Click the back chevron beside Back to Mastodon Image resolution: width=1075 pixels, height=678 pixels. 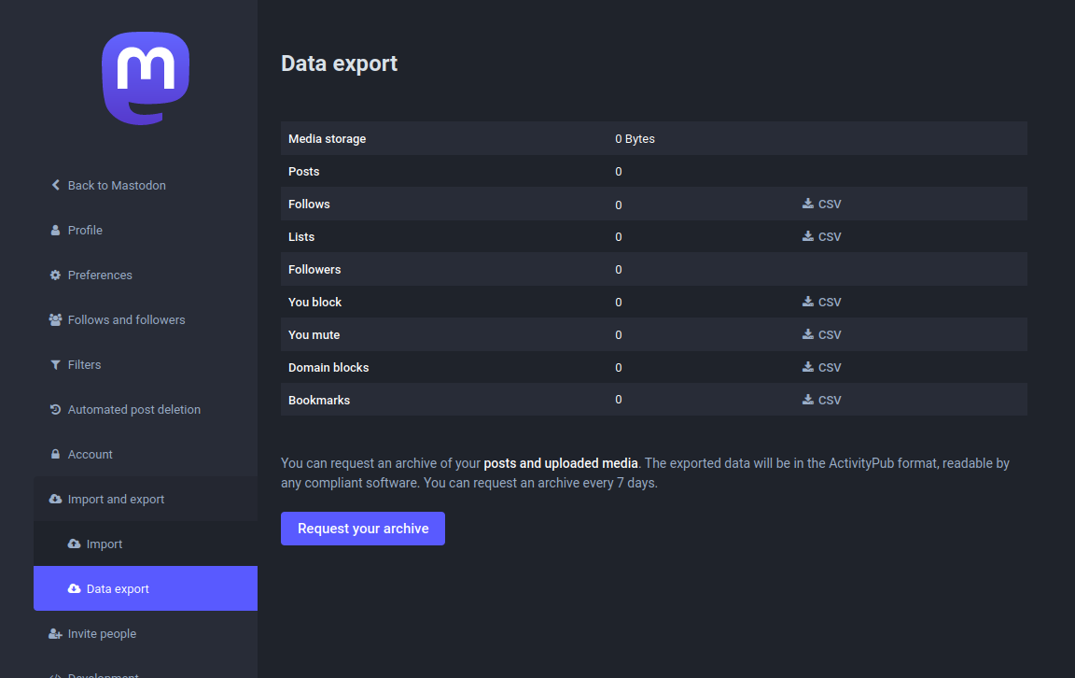point(54,185)
